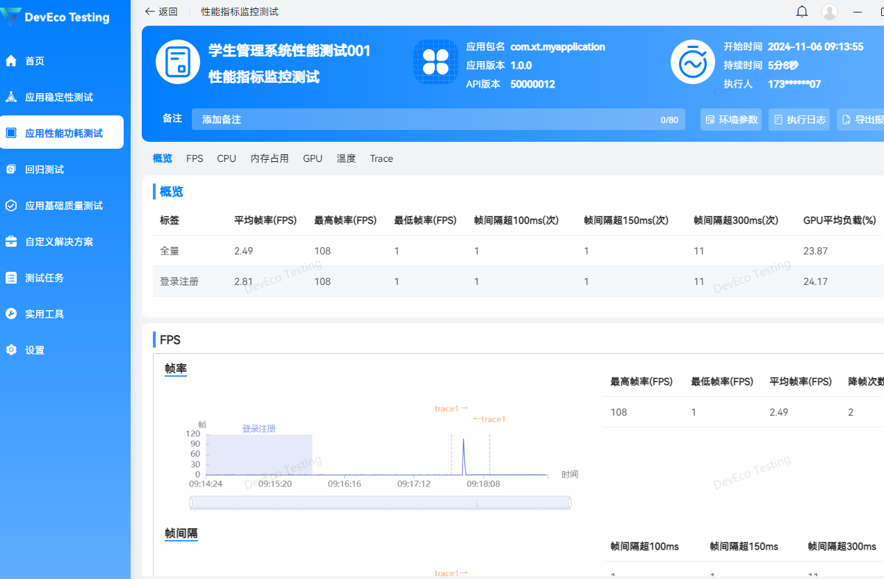Click the 全量 row label
884x579 pixels.
coord(170,251)
